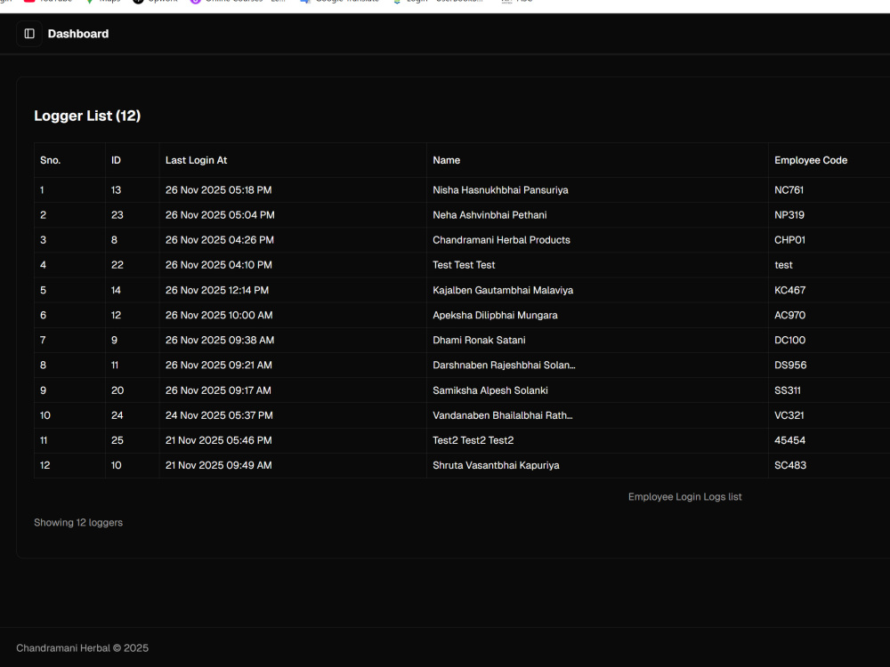Click login time 26 Nov 2025 12:14 PM
This screenshot has height=667, width=890.
pos(217,291)
